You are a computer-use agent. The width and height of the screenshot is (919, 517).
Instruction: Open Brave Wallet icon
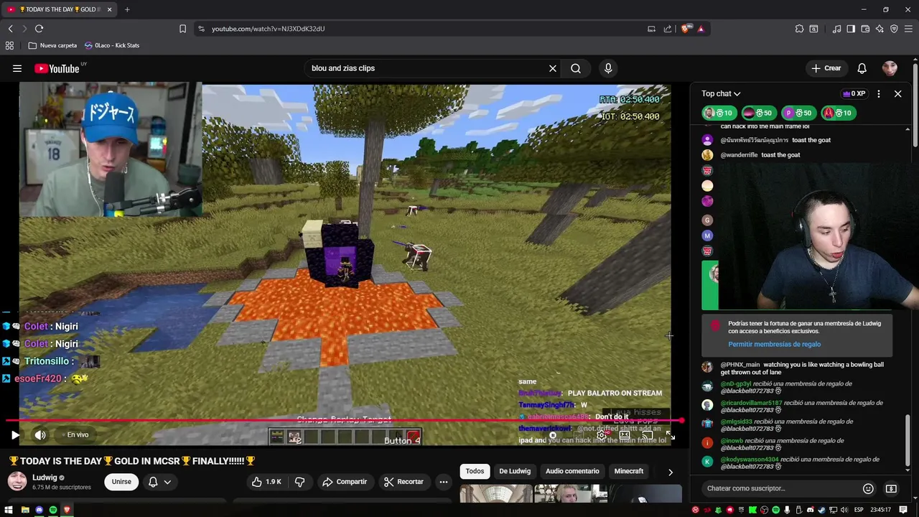(x=865, y=29)
